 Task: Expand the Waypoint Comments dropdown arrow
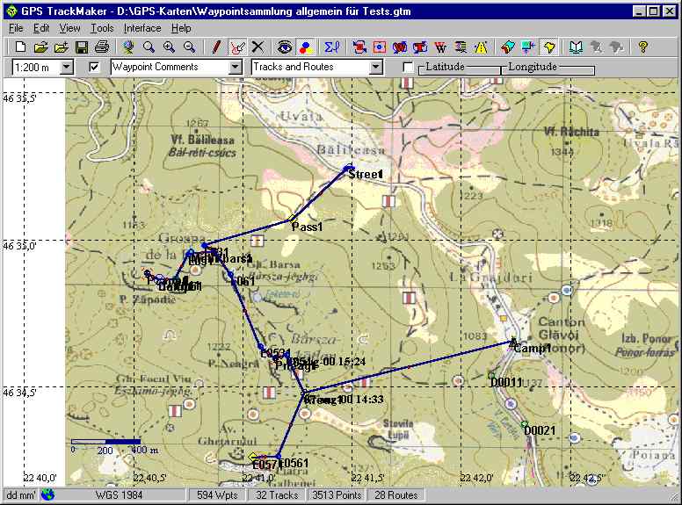235,68
